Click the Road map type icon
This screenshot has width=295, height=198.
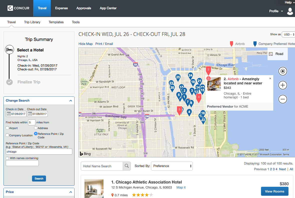coord(271,54)
